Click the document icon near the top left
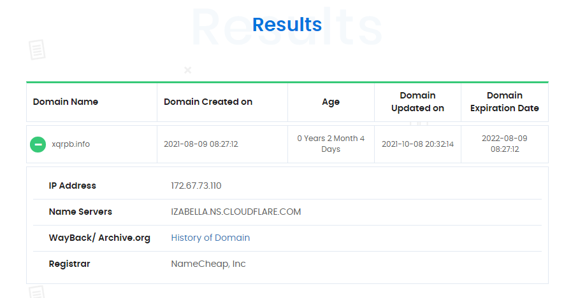The width and height of the screenshot is (564, 298). tap(37, 50)
